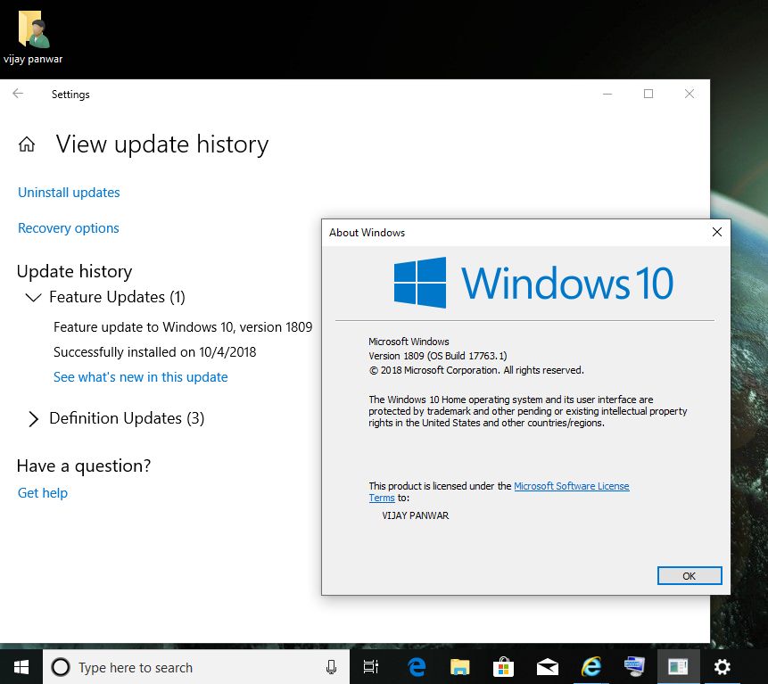This screenshot has height=684, width=768.
Task: Open the Start menu
Action: [x=21, y=667]
